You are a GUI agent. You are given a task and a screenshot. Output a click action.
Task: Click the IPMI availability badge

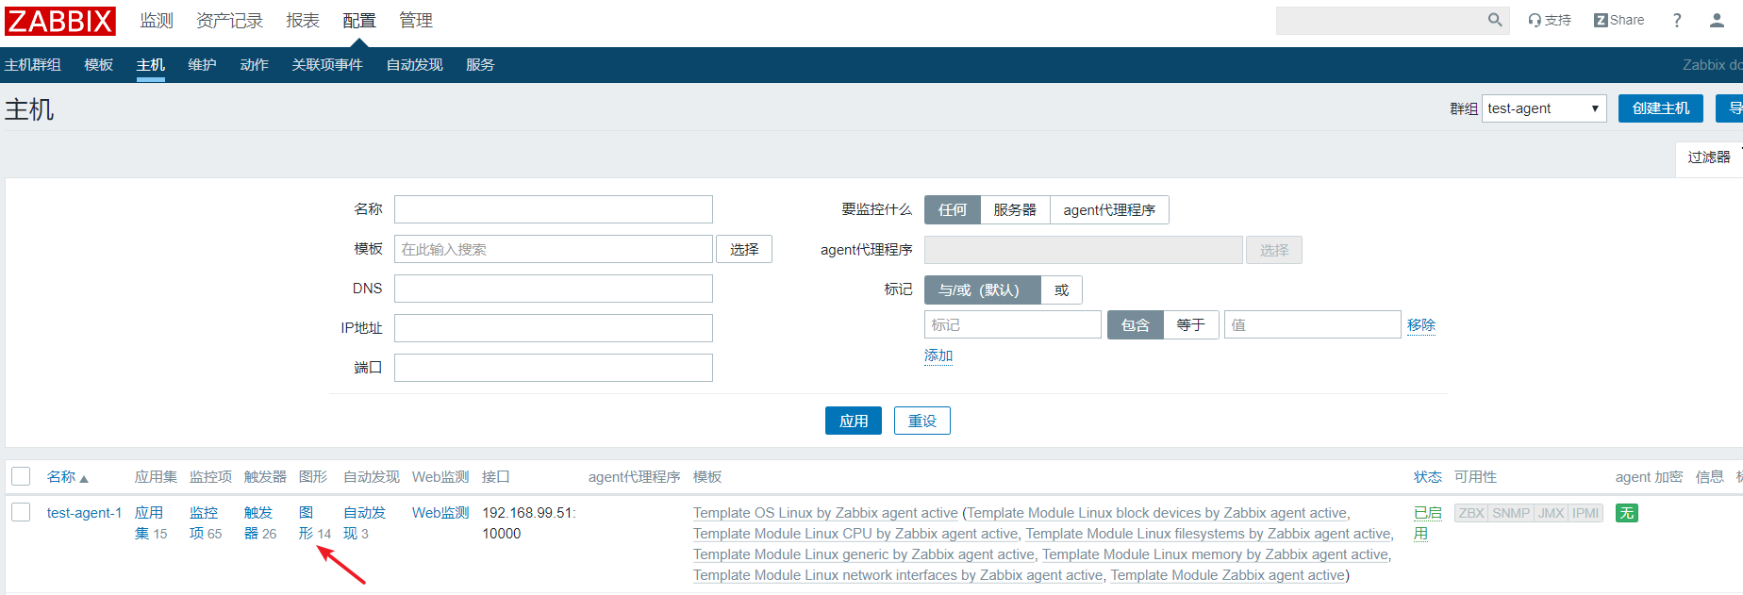(1585, 513)
